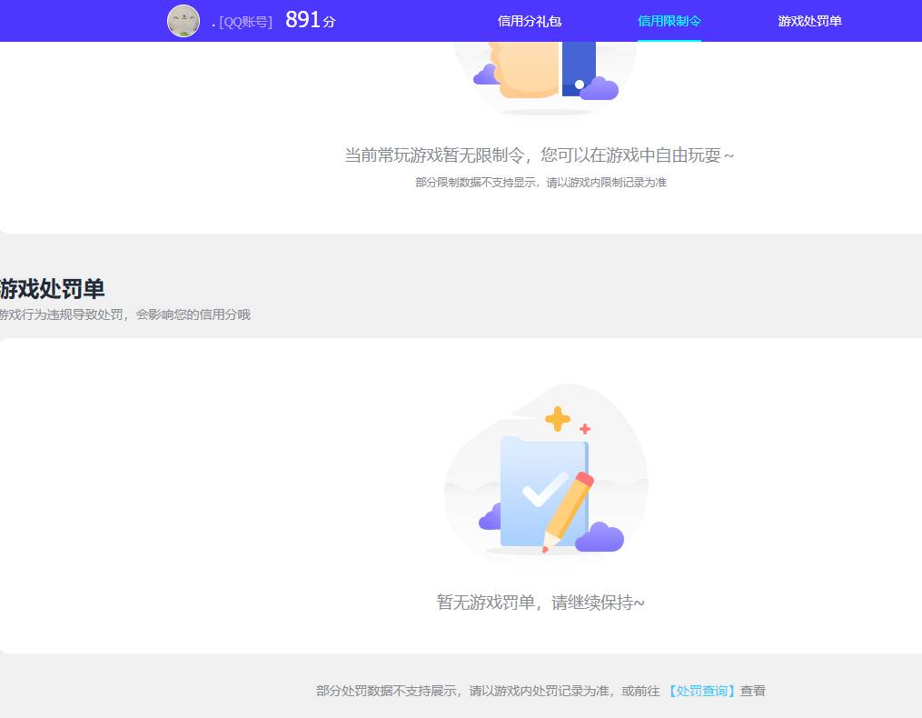Switch to the 信用分礼包 tab
This screenshot has width=922, height=718.
(x=528, y=20)
